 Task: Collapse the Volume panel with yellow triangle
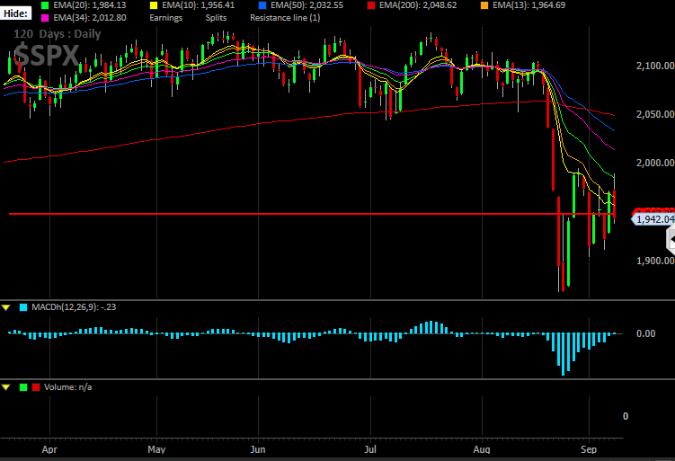6,387
